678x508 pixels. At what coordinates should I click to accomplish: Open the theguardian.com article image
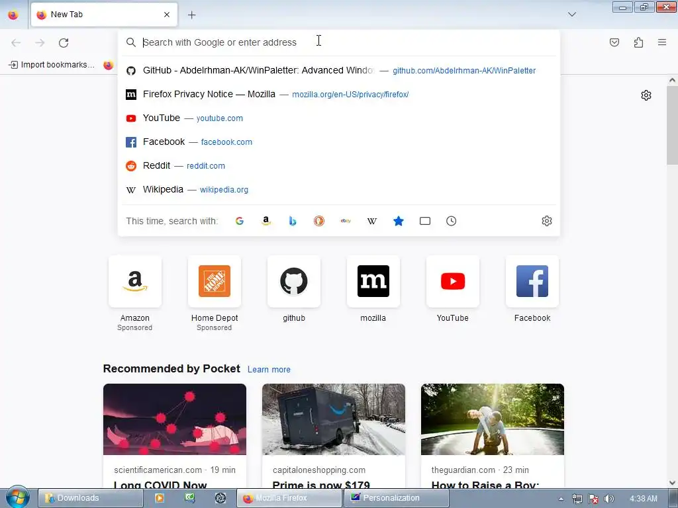point(493,419)
